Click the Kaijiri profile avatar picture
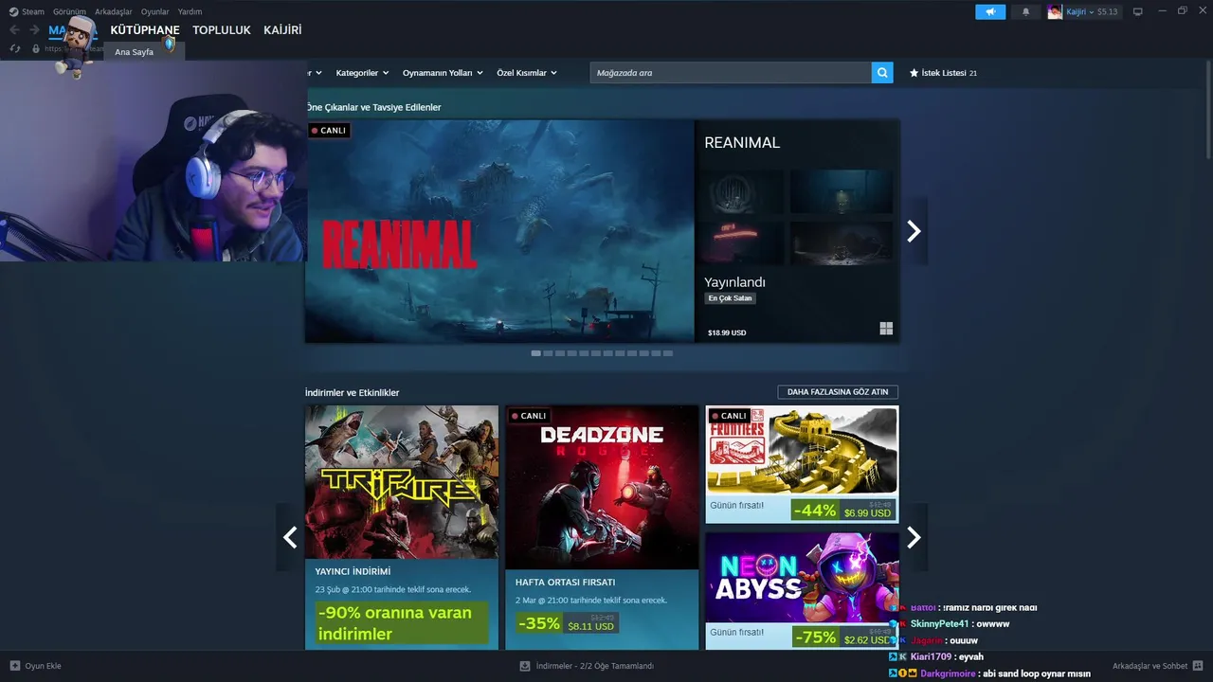The width and height of the screenshot is (1213, 682). click(x=1055, y=11)
